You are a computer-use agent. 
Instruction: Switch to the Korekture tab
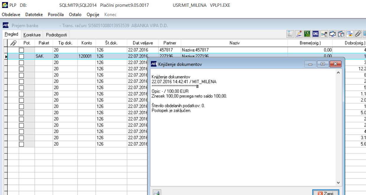[x=32, y=35]
